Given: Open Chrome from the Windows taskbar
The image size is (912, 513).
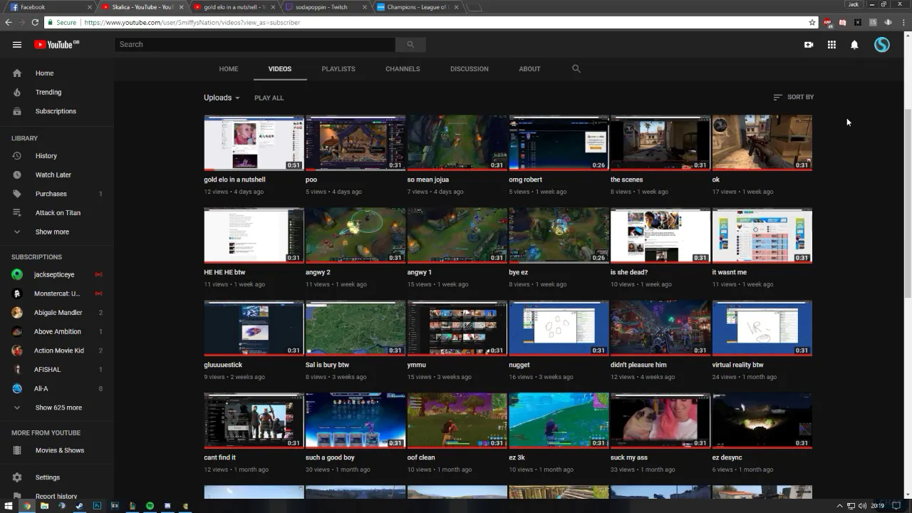Looking at the screenshot, I should pyautogui.click(x=26, y=506).
